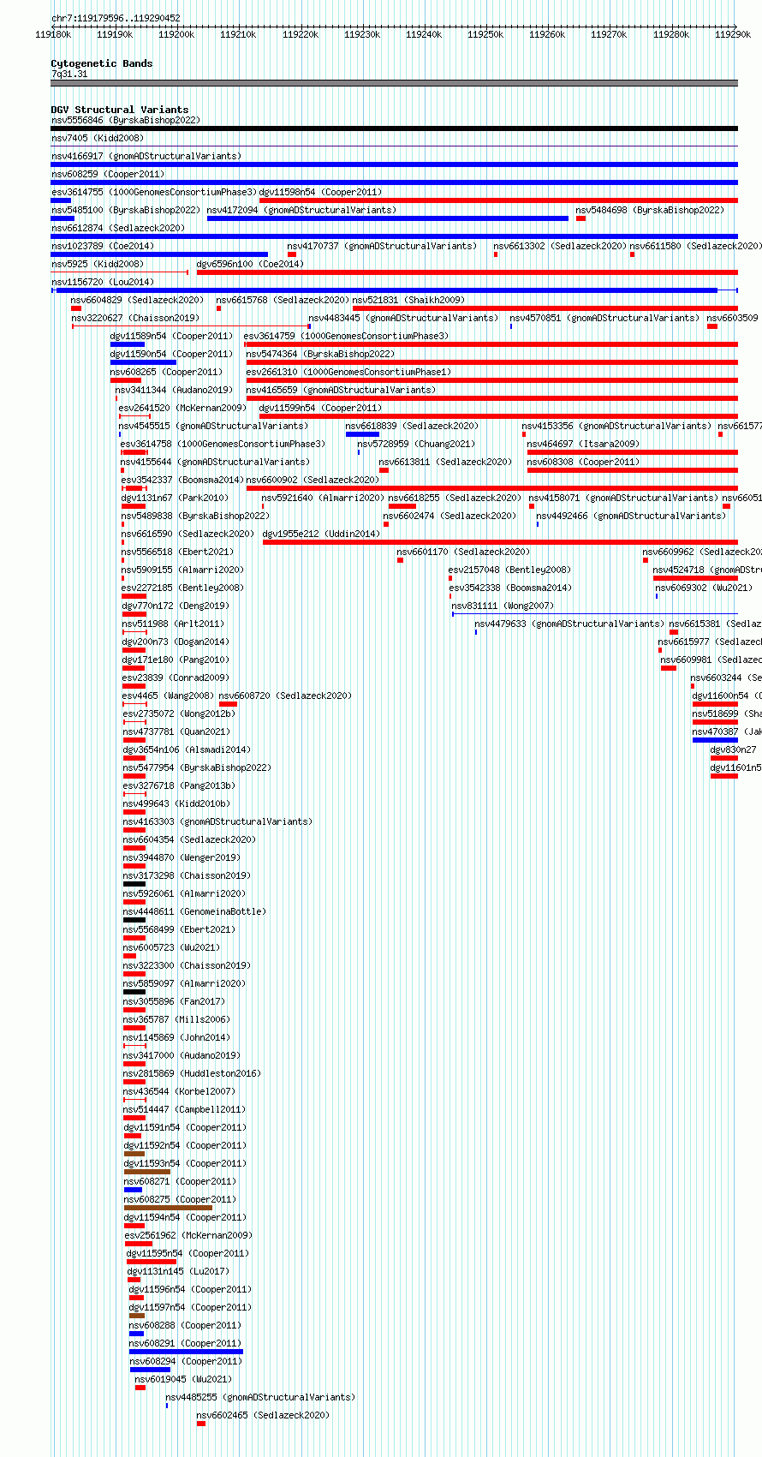The width and height of the screenshot is (762, 1457).
Task: Open variant nsv3220627 (Chaisson2019)
Action: 135,318
